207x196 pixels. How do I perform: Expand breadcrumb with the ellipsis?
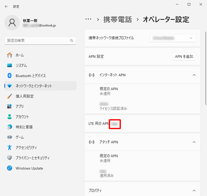pos(88,19)
